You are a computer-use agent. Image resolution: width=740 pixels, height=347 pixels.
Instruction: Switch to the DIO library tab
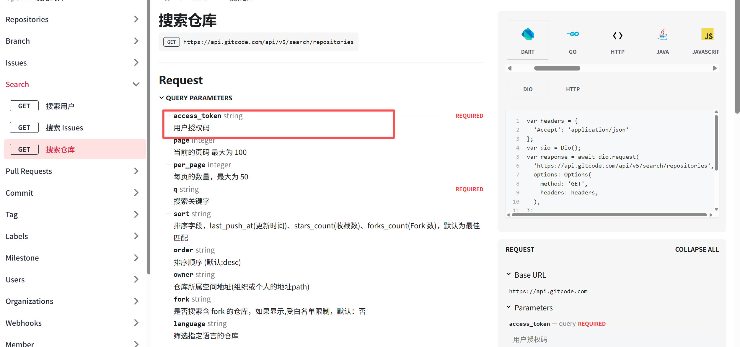click(x=528, y=89)
